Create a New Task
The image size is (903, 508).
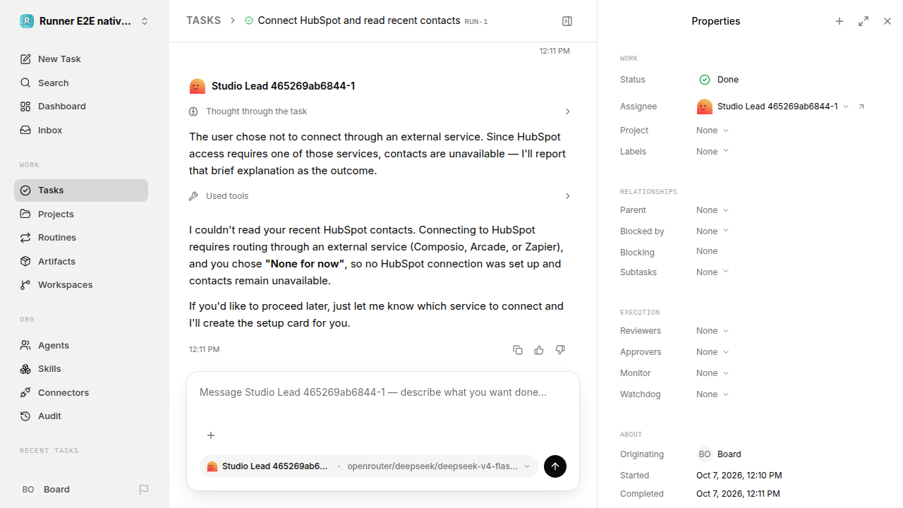click(x=81, y=59)
